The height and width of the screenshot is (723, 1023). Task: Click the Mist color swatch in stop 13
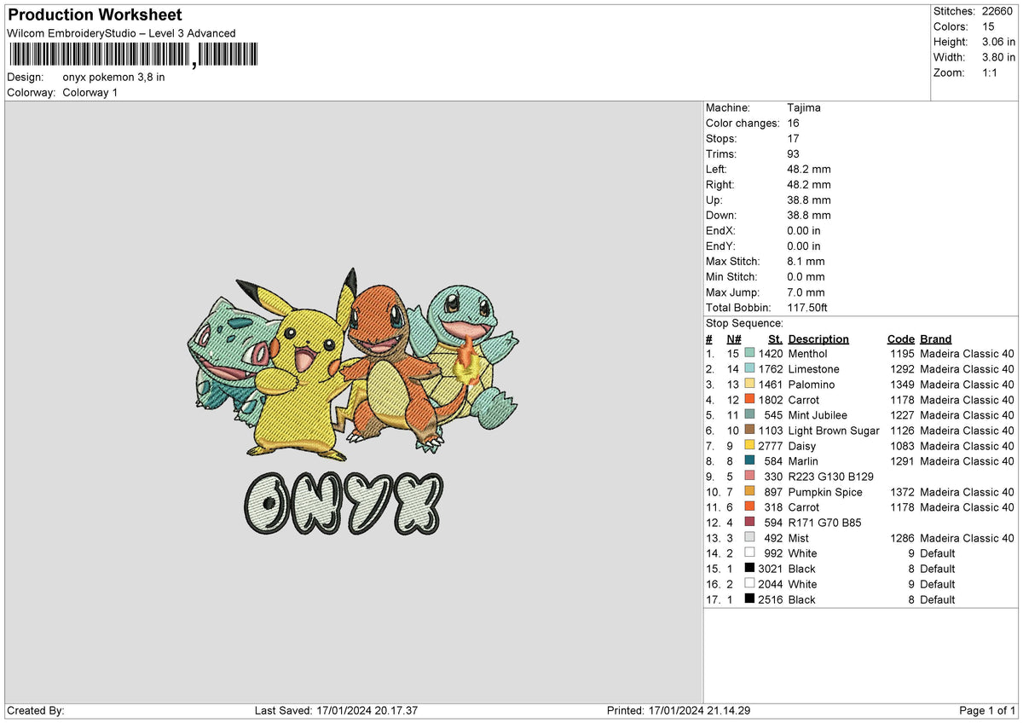coord(749,538)
